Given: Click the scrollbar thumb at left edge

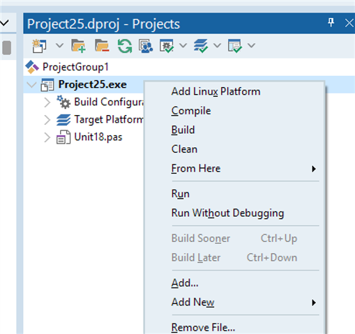Looking at the screenshot, I should pyautogui.click(x=7, y=47).
